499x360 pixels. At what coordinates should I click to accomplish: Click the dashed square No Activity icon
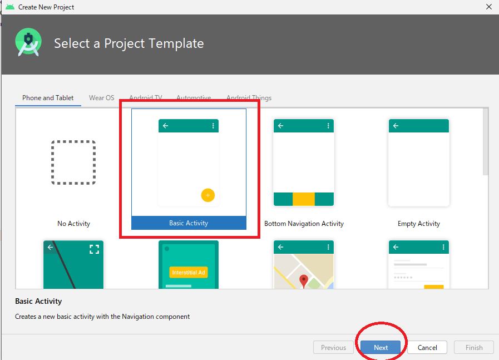(x=73, y=162)
